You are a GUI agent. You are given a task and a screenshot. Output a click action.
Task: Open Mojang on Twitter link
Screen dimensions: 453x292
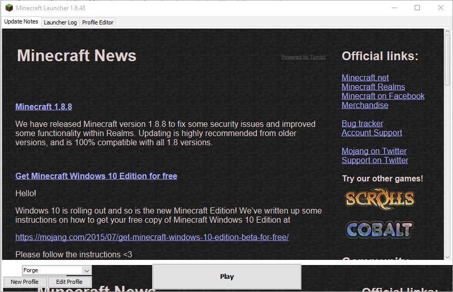click(374, 151)
